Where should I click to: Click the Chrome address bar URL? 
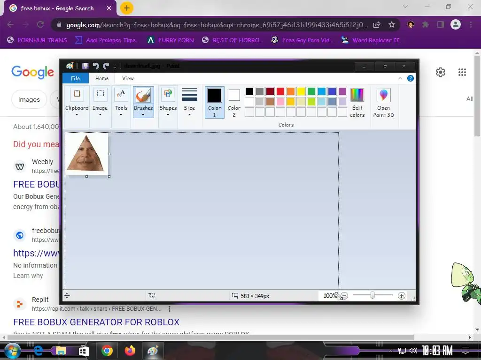pos(217,25)
